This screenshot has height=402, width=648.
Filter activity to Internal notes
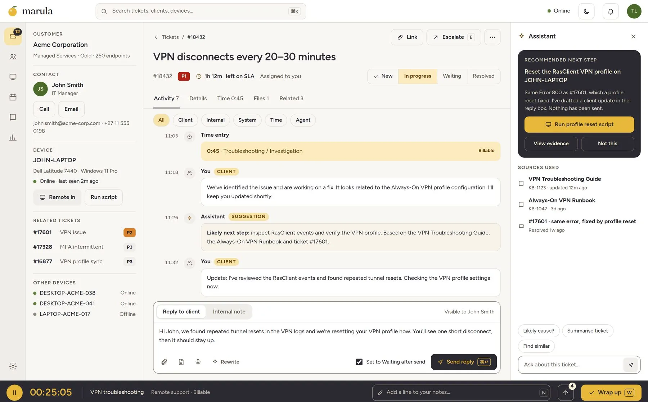pos(215,120)
